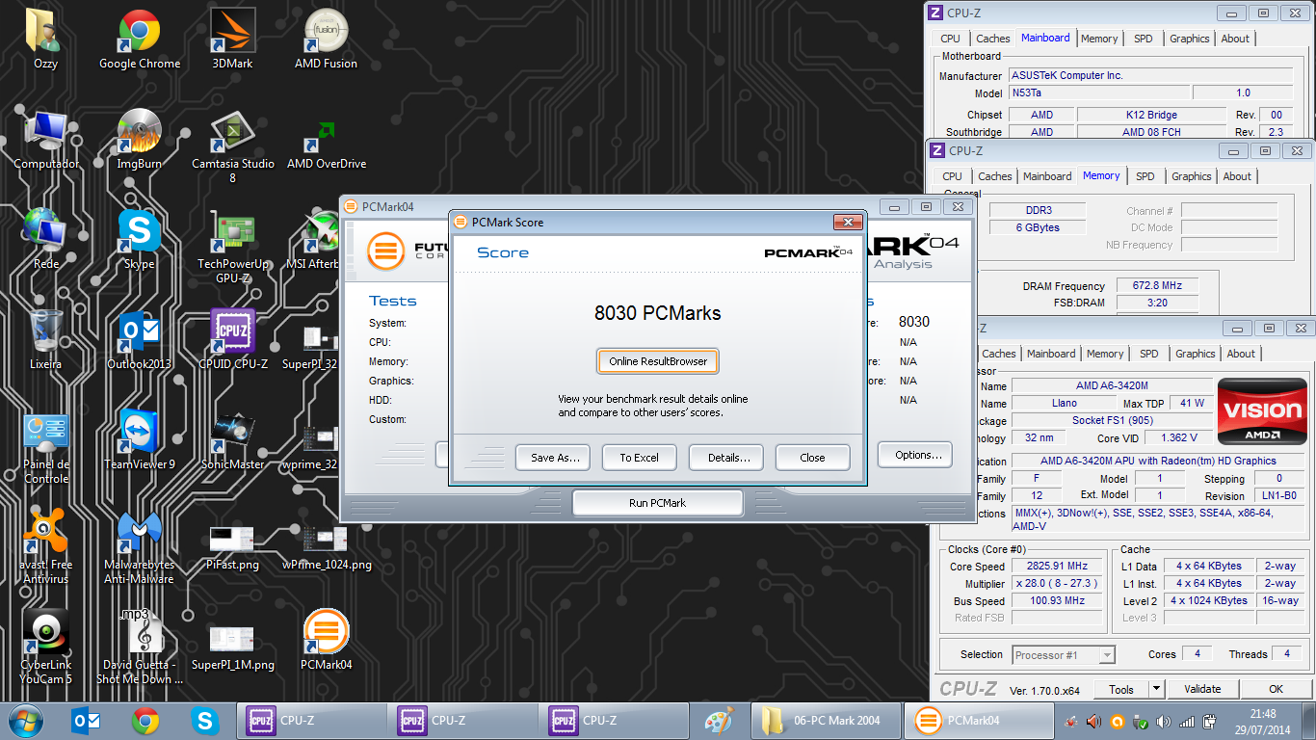The image size is (1316, 740).
Task: Open the David Guetta mp3 file
Action: [x=140, y=647]
